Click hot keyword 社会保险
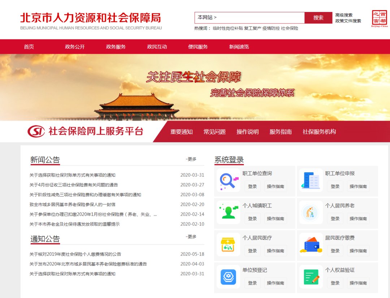390x298 pixels. click(290, 29)
